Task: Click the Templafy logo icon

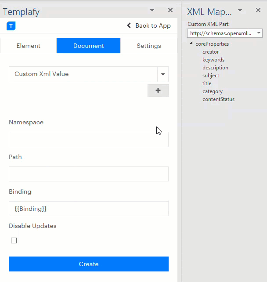Action: point(11,26)
